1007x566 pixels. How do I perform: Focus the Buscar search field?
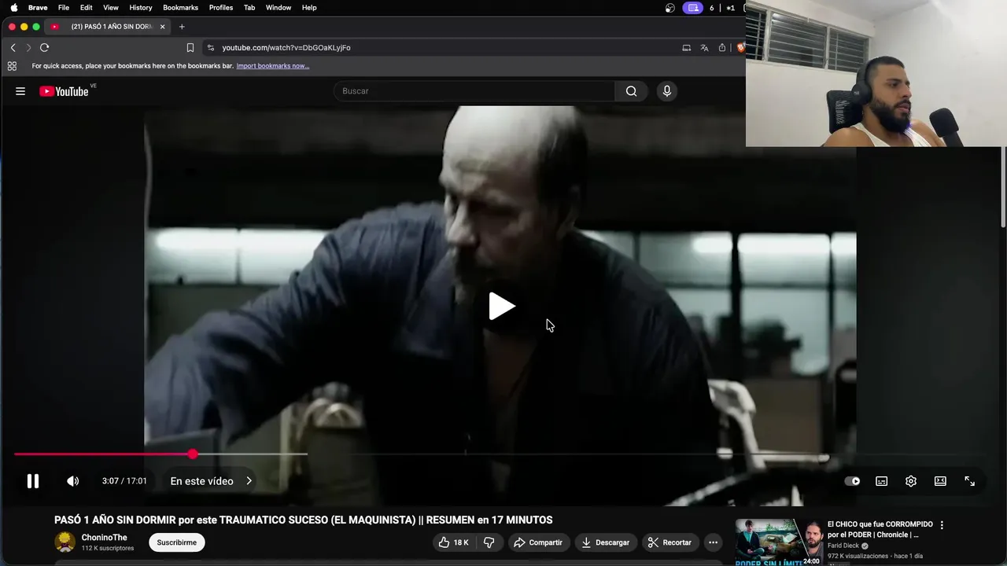coord(474,91)
